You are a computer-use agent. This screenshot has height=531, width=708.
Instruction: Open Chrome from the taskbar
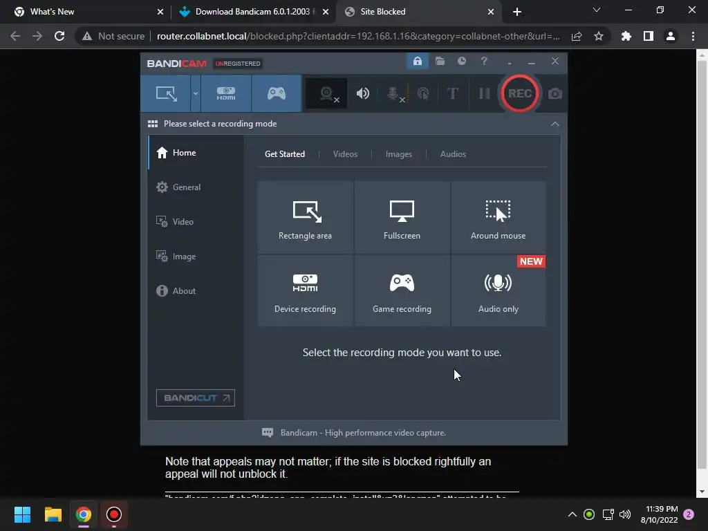pos(84,514)
